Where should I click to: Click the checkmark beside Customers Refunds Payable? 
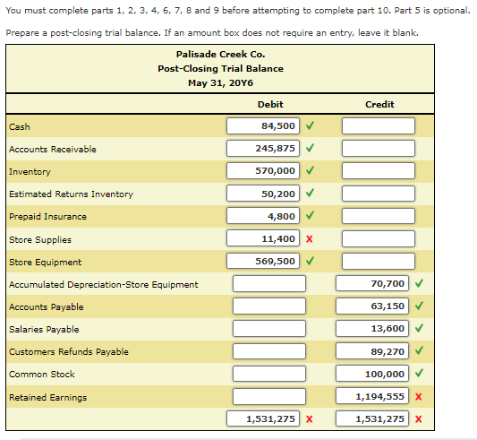coord(419,350)
